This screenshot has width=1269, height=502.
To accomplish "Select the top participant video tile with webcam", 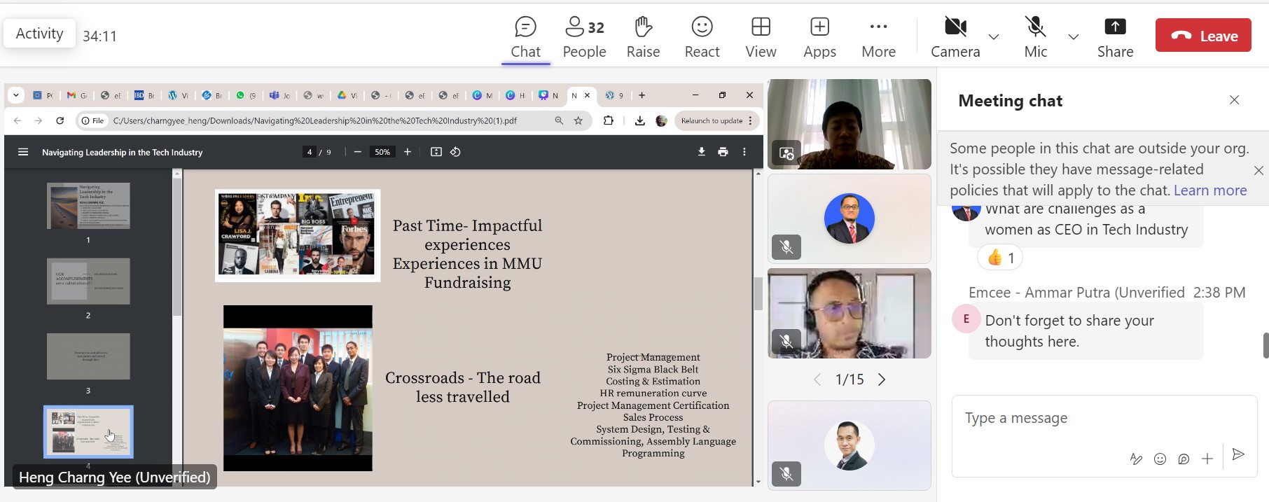I will [x=850, y=124].
